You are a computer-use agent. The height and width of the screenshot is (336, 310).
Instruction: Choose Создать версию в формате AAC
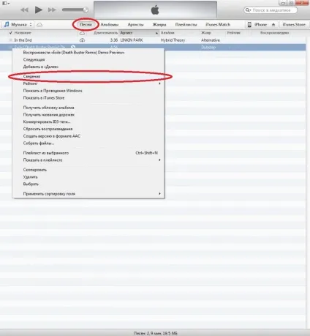click(x=88, y=136)
